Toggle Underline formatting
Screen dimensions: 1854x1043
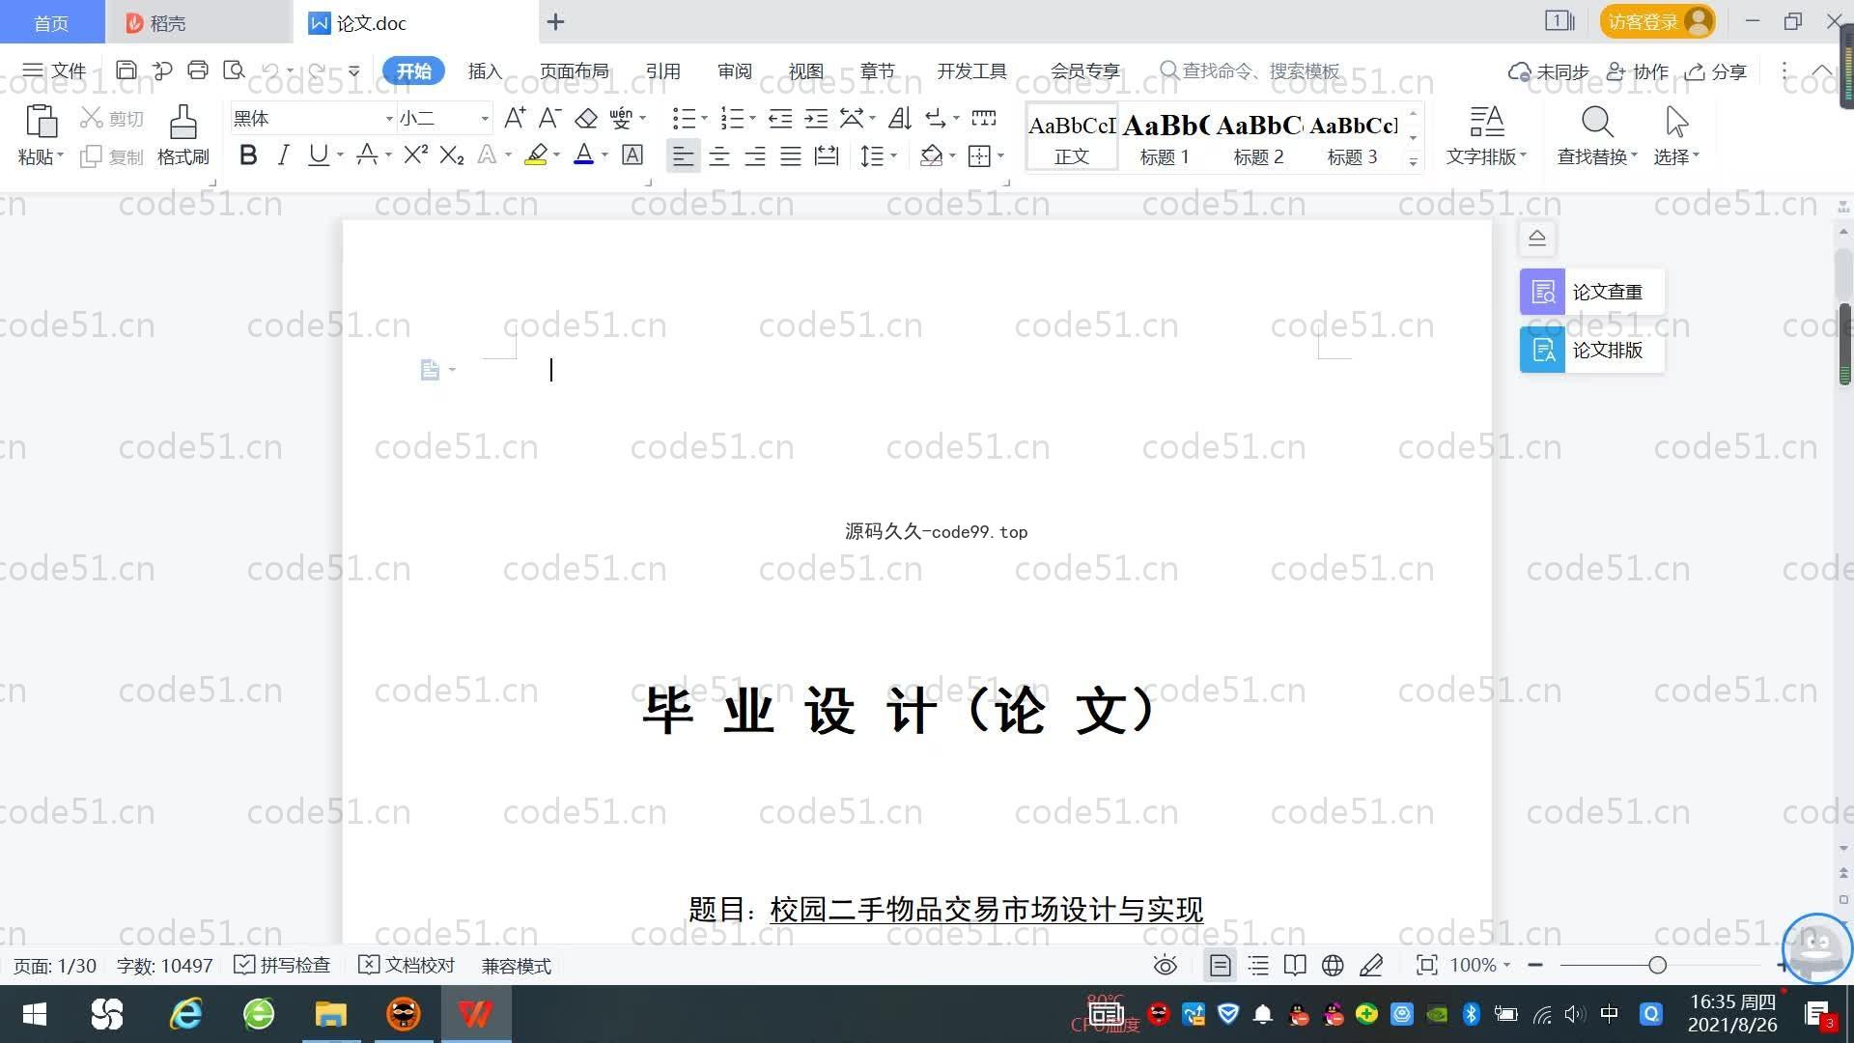[x=318, y=155]
